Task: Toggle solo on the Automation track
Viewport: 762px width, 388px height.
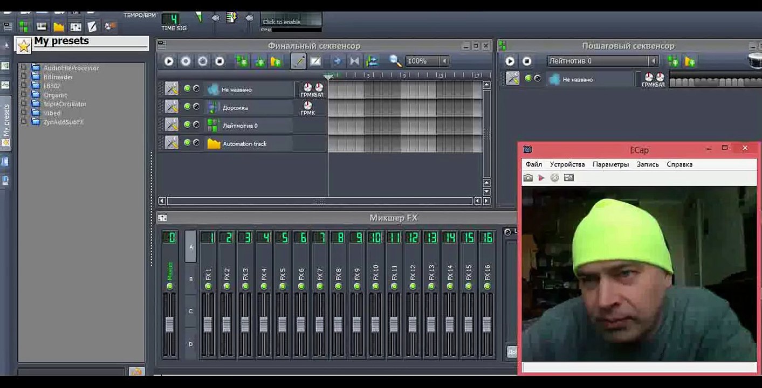Action: coord(196,143)
